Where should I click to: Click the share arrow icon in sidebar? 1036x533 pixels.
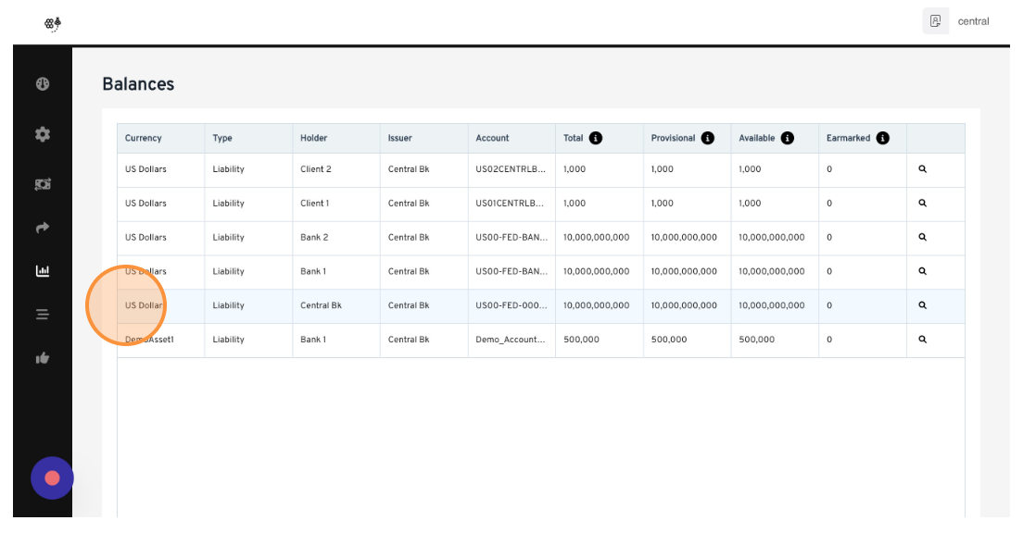[x=43, y=228]
